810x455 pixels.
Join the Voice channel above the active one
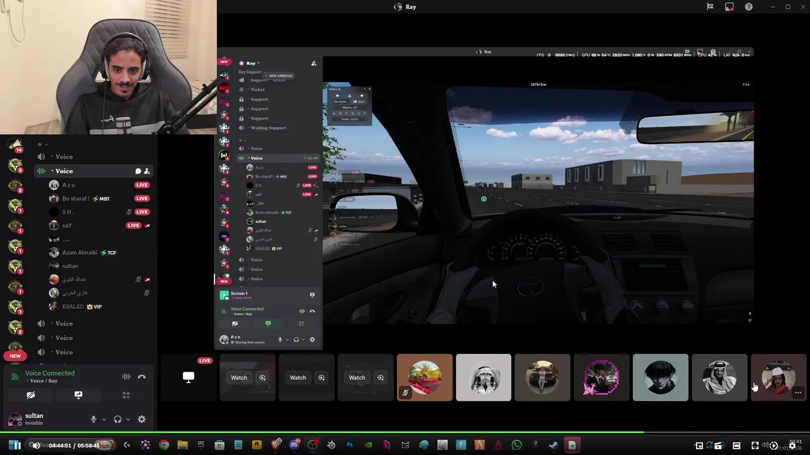(x=93, y=157)
